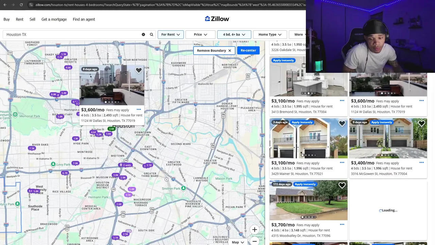Open 3316 McGowen St address link
The width and height of the screenshot is (435, 245).
pyautogui.click(x=379, y=174)
